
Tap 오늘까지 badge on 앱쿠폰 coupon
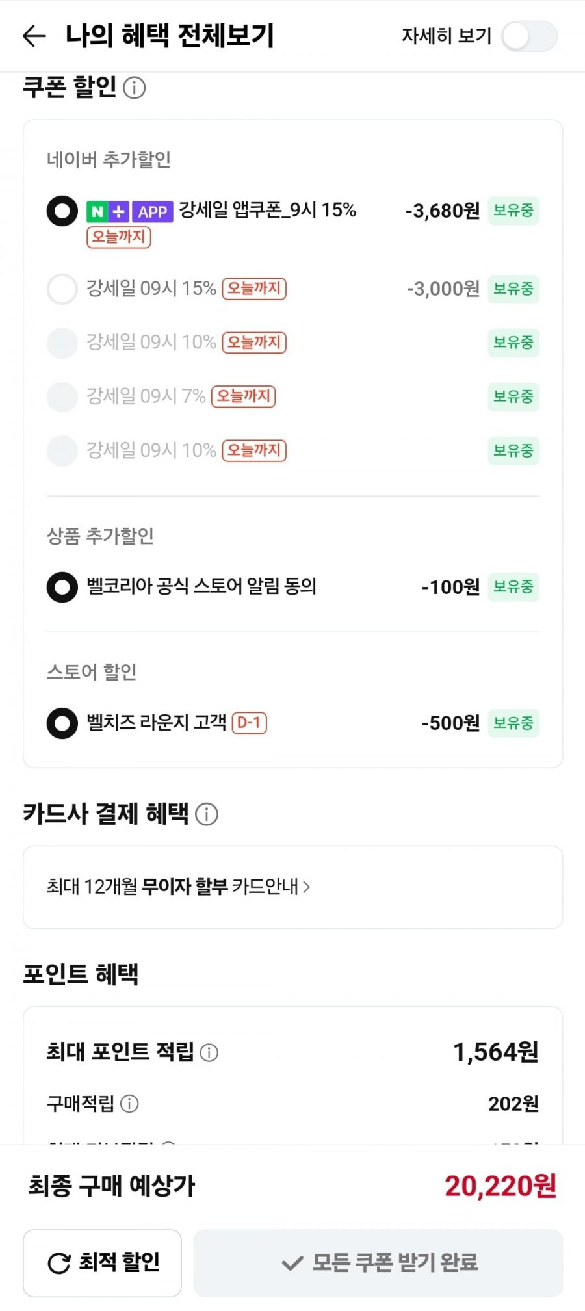pyautogui.click(x=119, y=237)
